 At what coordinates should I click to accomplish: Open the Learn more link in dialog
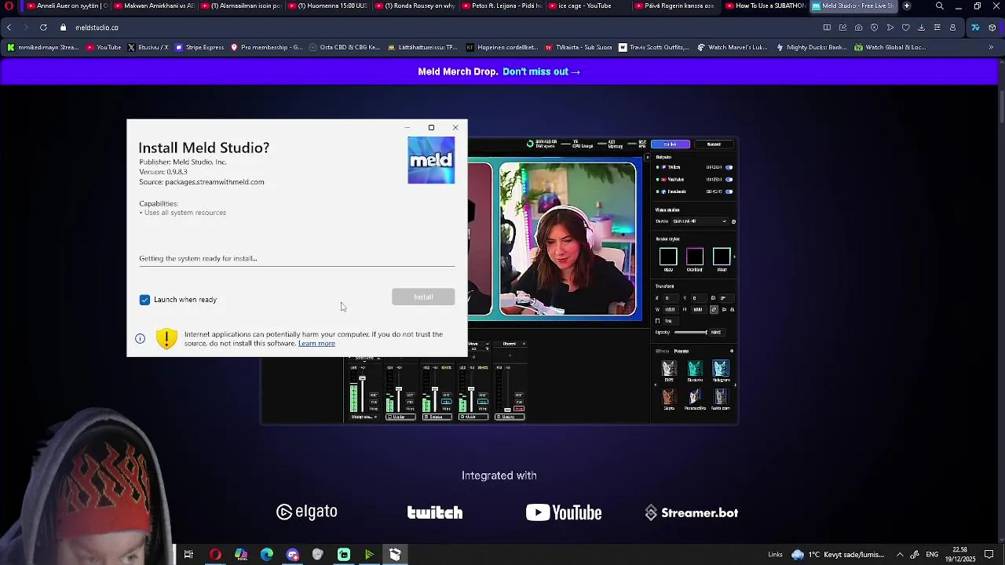(316, 344)
